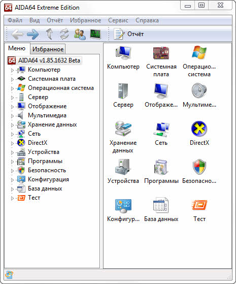Screen dimensions: 236x284
Task: Expand the Безопасность tree node arrow
Action: click(x=12, y=171)
